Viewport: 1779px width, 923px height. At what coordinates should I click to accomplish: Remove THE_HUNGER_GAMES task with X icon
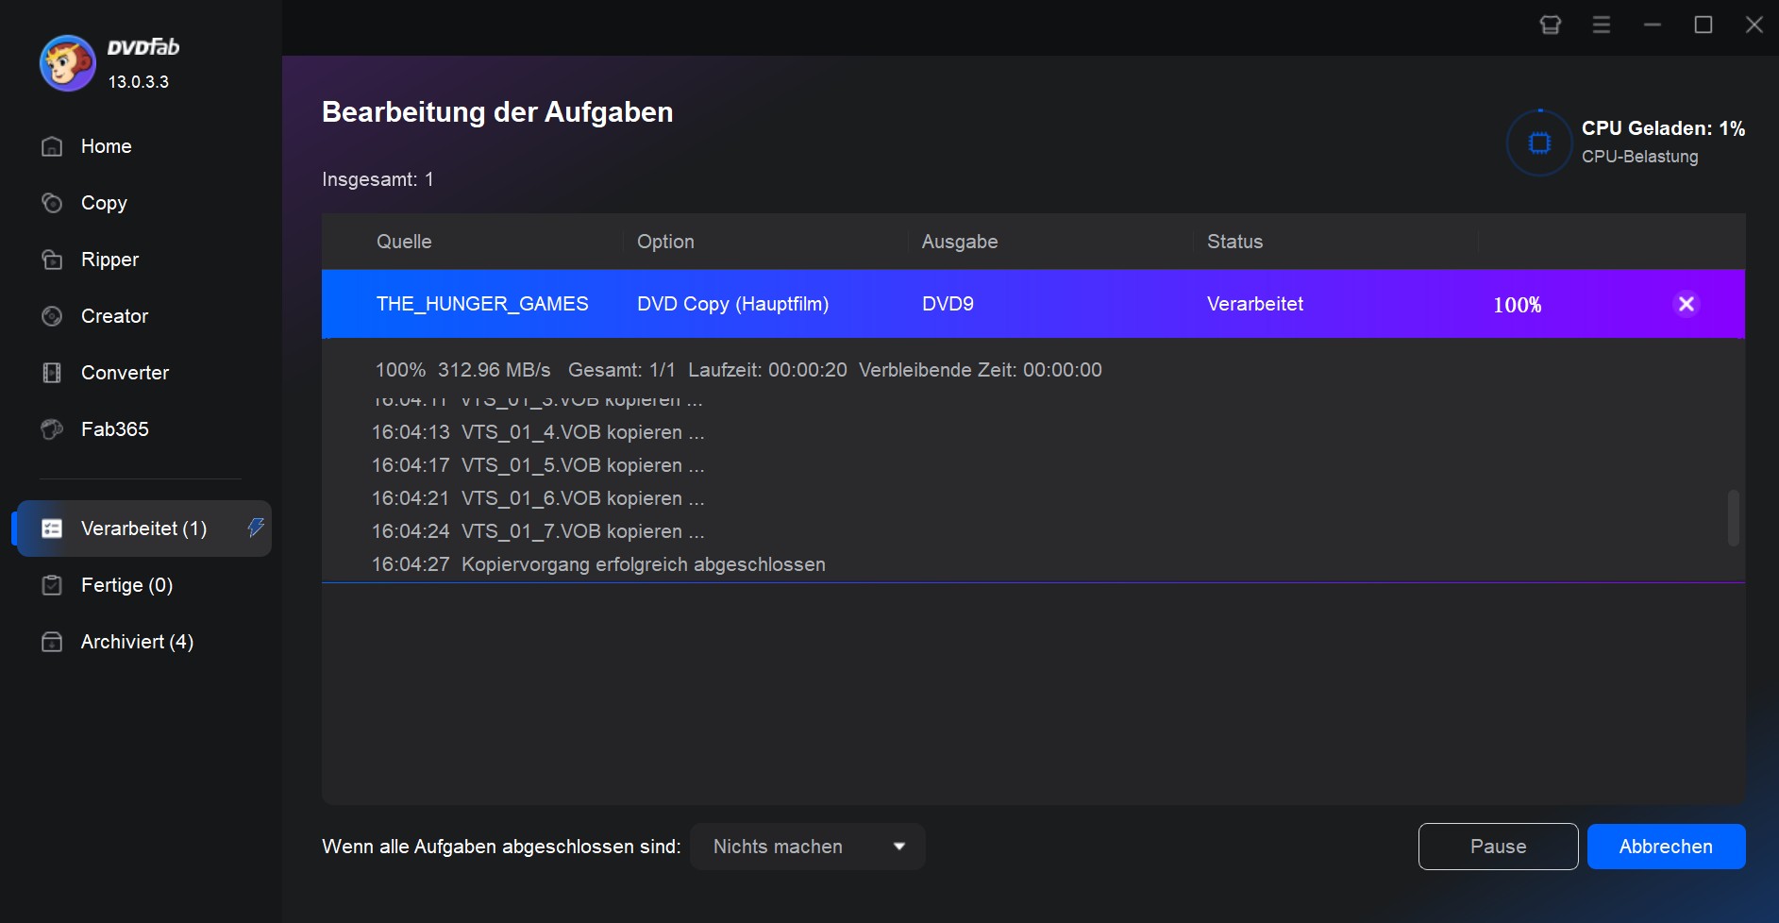(1686, 304)
